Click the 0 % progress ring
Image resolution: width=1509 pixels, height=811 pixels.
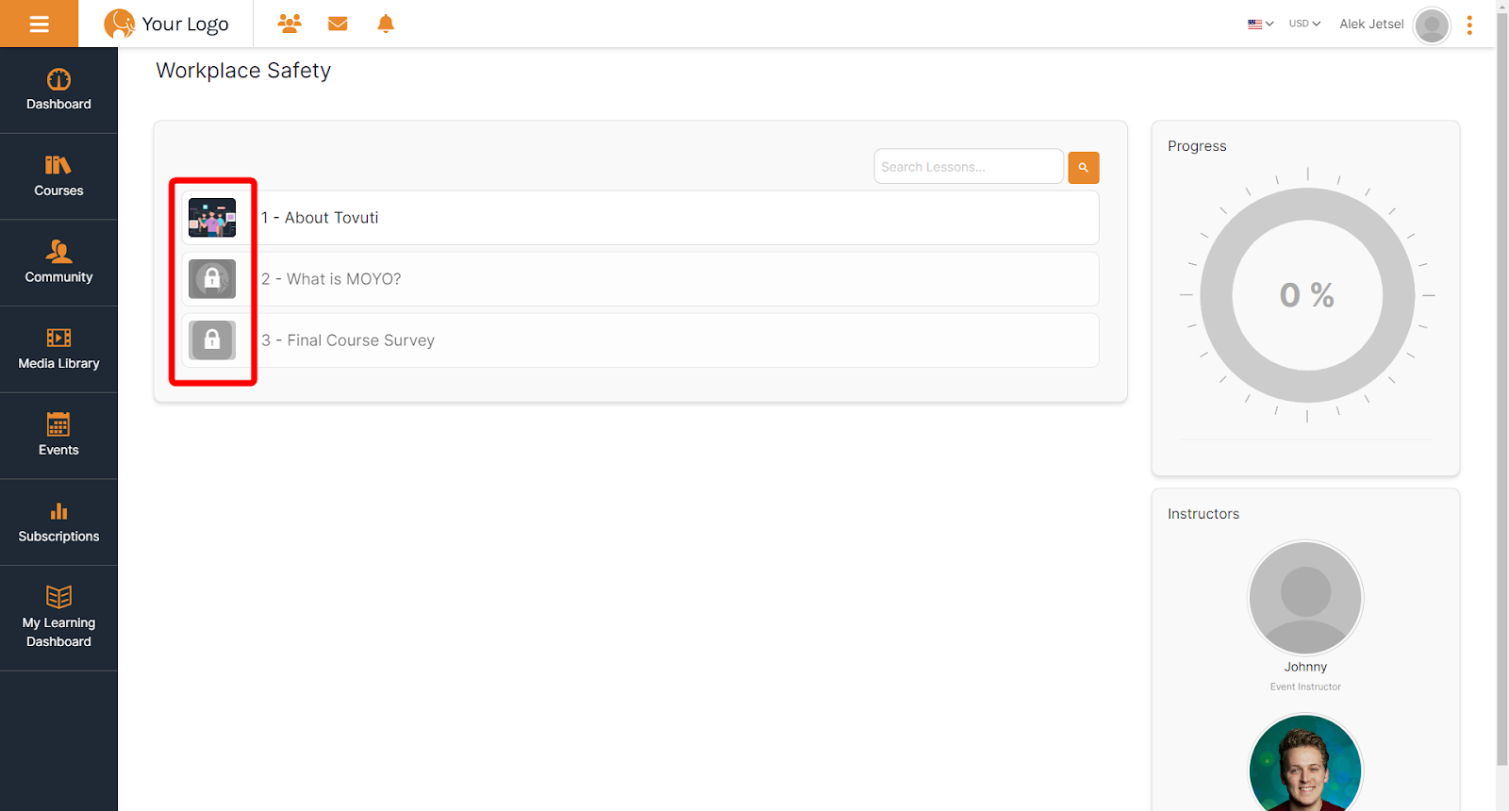point(1307,295)
